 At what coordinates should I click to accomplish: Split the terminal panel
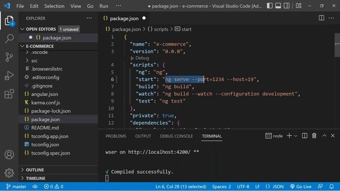pyautogui.click(x=304, y=136)
